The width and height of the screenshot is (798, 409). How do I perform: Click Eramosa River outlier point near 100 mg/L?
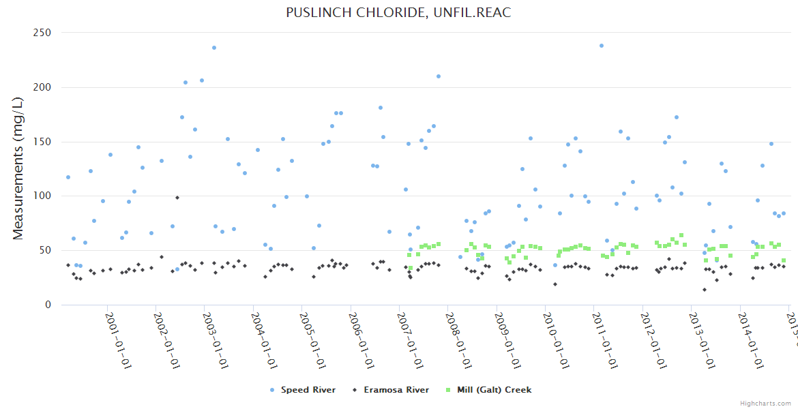click(177, 198)
